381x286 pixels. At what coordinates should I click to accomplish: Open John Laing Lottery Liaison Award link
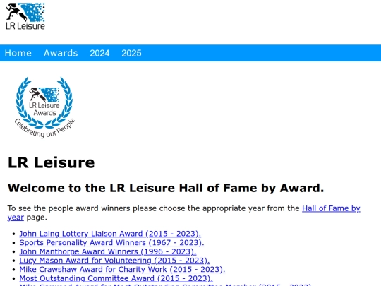click(110, 234)
